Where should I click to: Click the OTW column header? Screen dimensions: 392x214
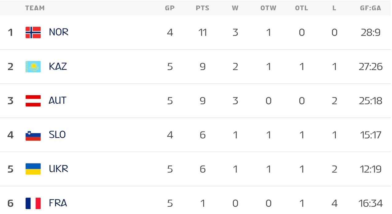click(268, 8)
